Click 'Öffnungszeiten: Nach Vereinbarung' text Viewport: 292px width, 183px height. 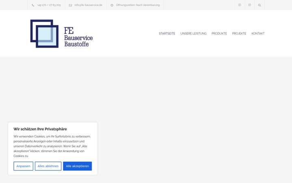pos(138,5)
